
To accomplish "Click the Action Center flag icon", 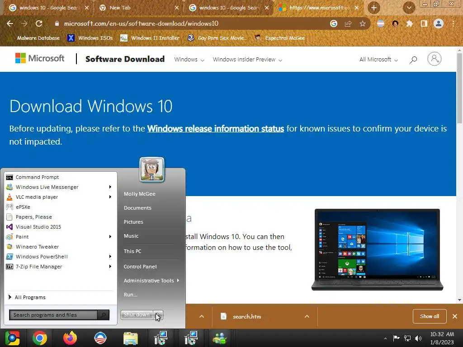I will click(x=396, y=338).
